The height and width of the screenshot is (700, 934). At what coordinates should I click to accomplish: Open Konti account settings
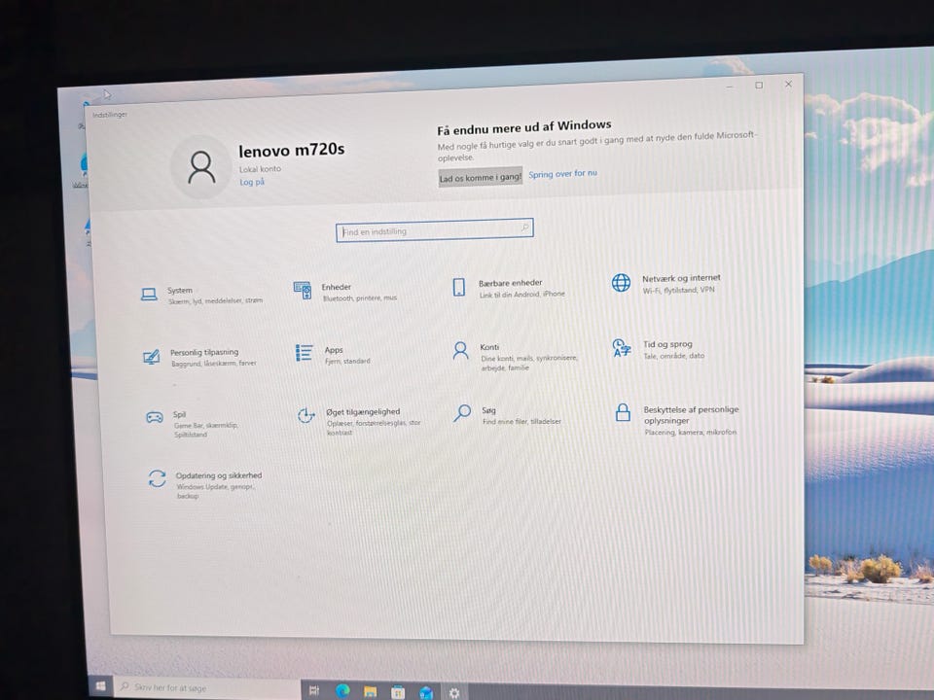click(x=515, y=357)
